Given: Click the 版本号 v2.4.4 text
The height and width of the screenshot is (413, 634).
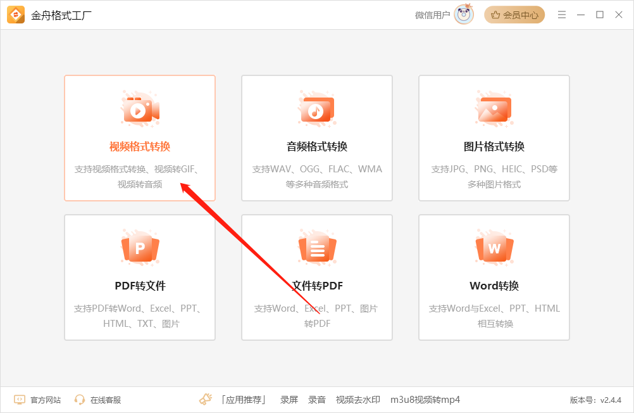Looking at the screenshot, I should coord(595,400).
